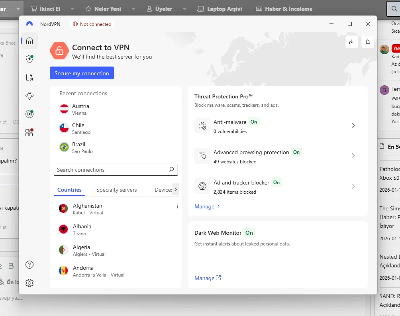Viewport: 400px width, 316px height.
Task: Click the Andorra flag icon
Action: click(x=63, y=271)
